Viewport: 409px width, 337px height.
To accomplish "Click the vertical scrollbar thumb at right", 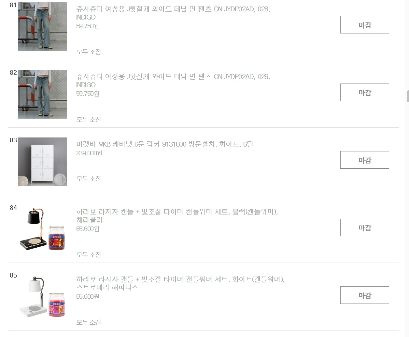I will tap(407, 96).
